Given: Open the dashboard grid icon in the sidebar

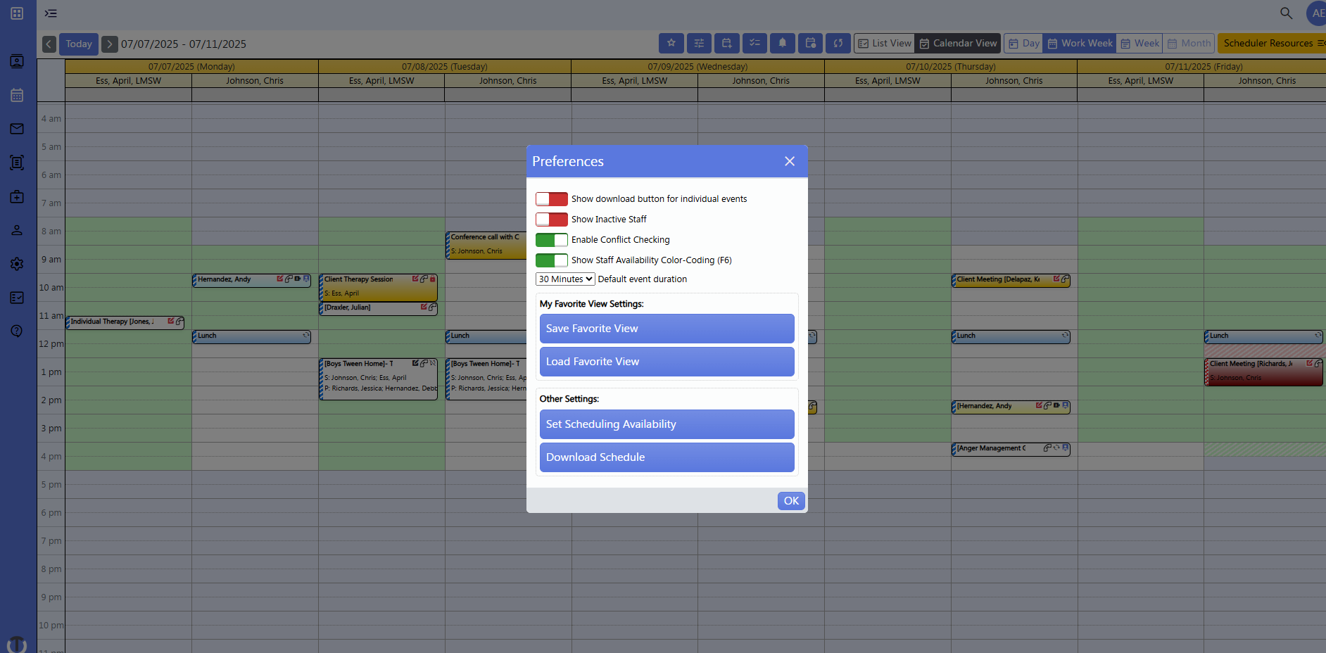Looking at the screenshot, I should pyautogui.click(x=17, y=13).
